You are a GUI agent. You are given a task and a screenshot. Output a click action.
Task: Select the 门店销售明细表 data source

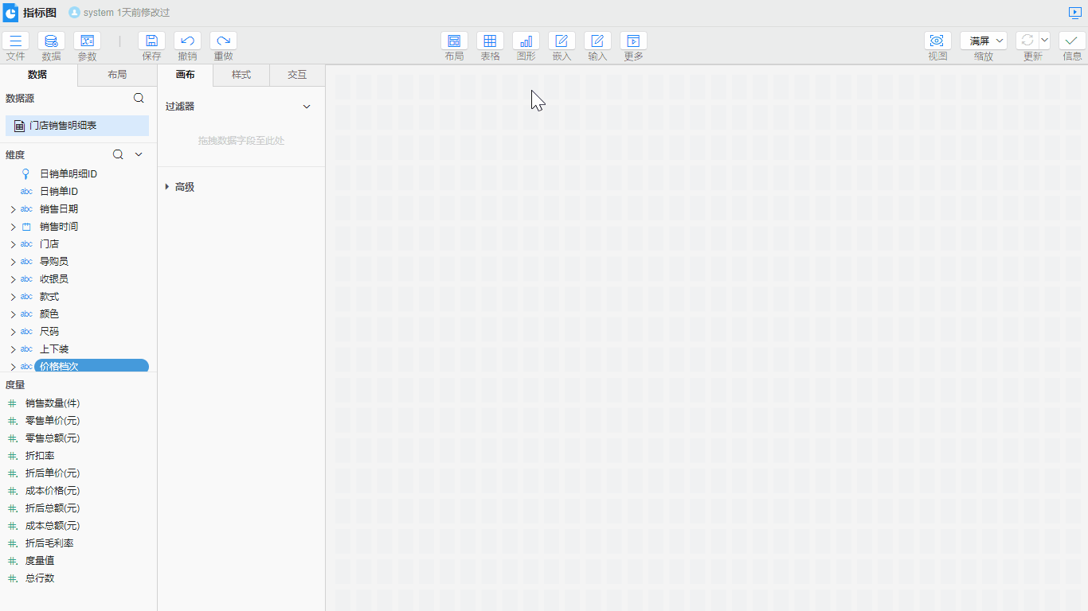point(77,126)
